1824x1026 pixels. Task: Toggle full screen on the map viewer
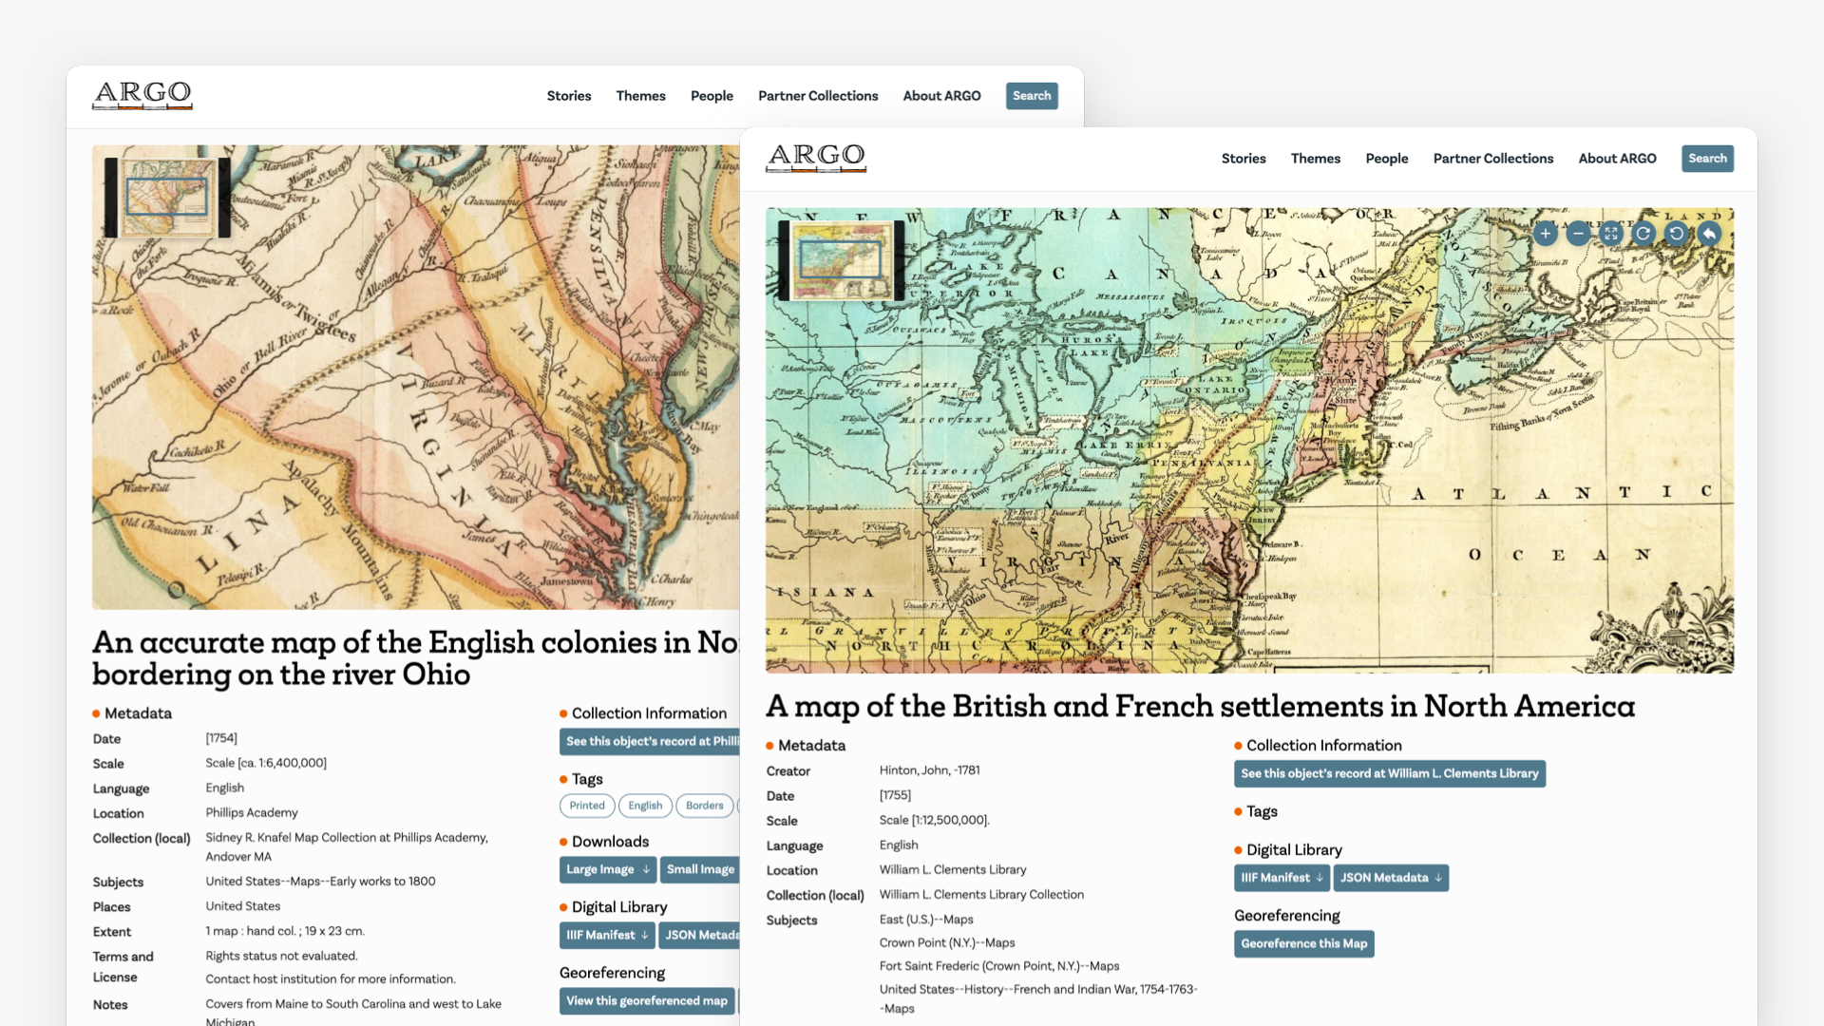click(1611, 233)
